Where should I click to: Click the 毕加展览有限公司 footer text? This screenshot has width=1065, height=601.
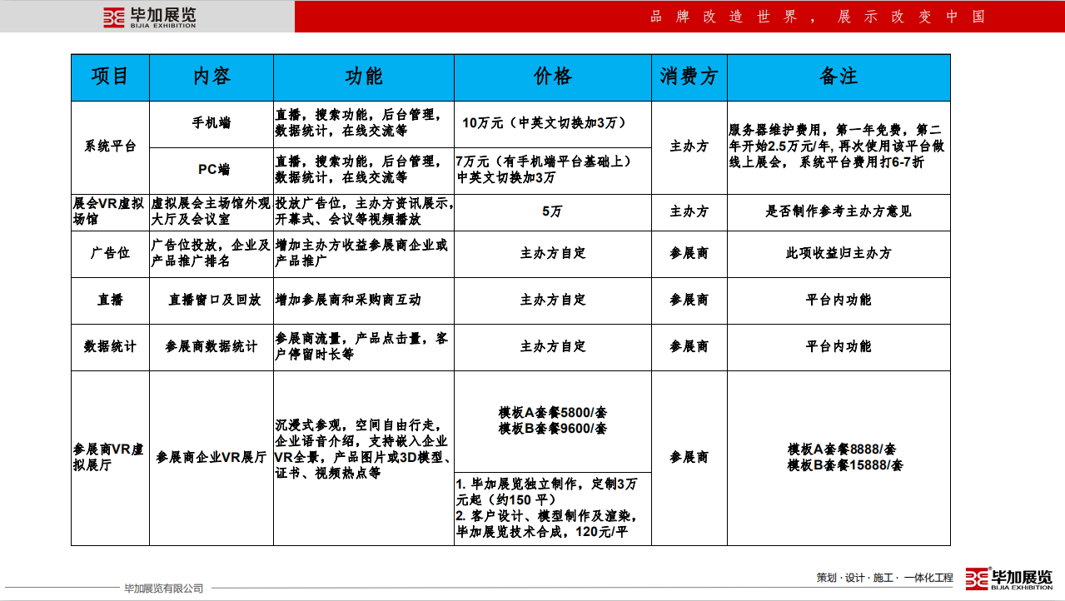tap(163, 589)
